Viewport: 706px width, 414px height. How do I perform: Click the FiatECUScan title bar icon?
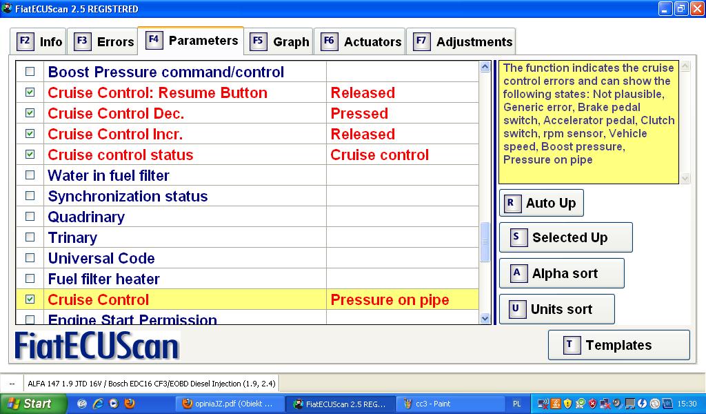[7, 8]
